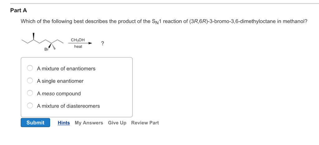Click the 'heat' condition label below arrow
319x145 pixels.
78,47
